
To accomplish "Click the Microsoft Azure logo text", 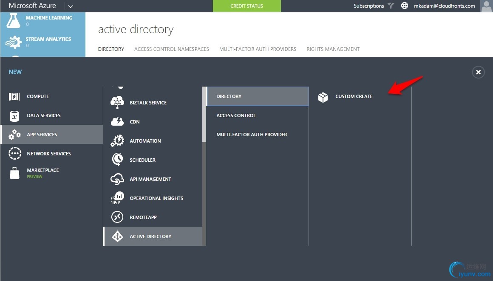I will point(32,6).
